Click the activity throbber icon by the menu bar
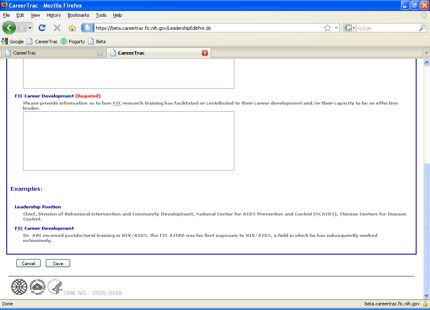 (x=424, y=15)
